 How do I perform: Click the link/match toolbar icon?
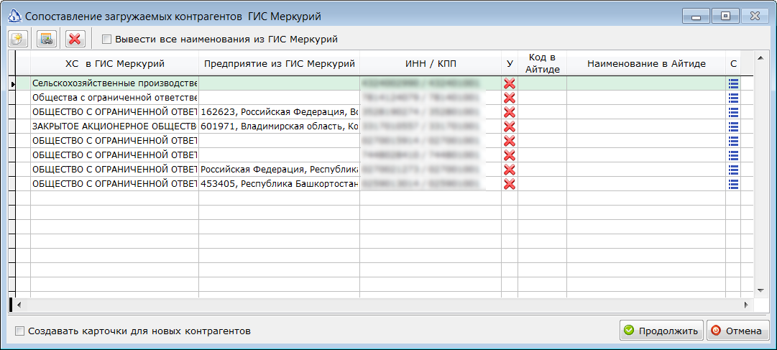(47, 39)
